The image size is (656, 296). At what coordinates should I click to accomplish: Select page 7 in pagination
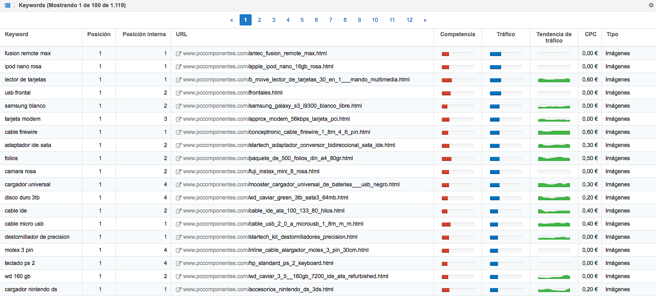pyautogui.click(x=331, y=20)
